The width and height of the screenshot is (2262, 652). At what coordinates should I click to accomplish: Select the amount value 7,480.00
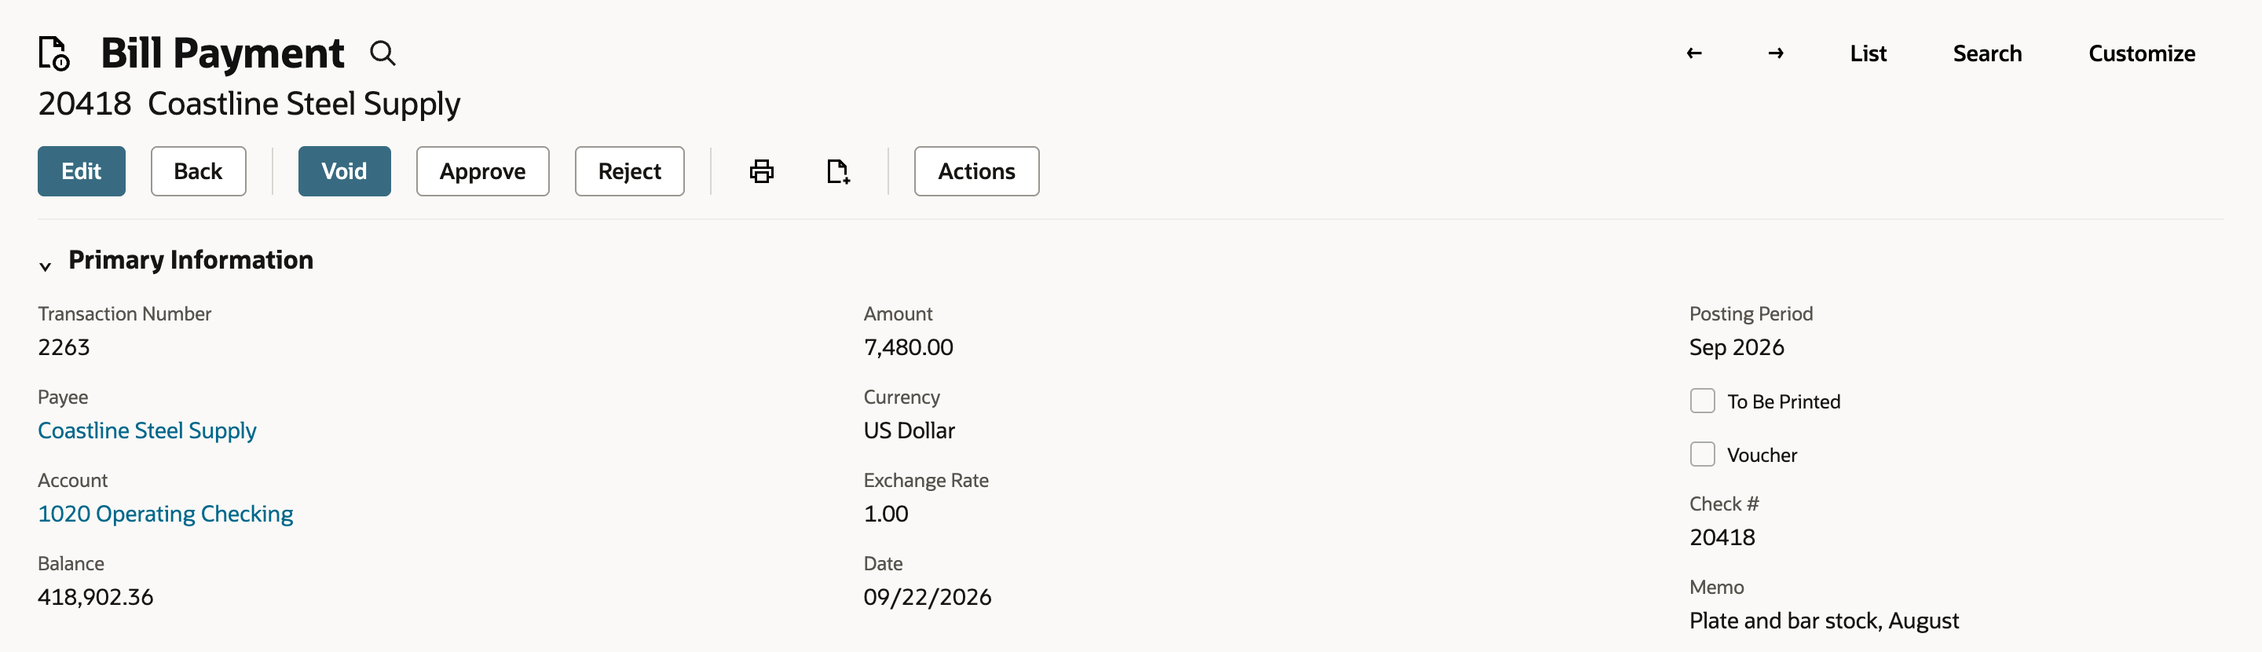(909, 347)
